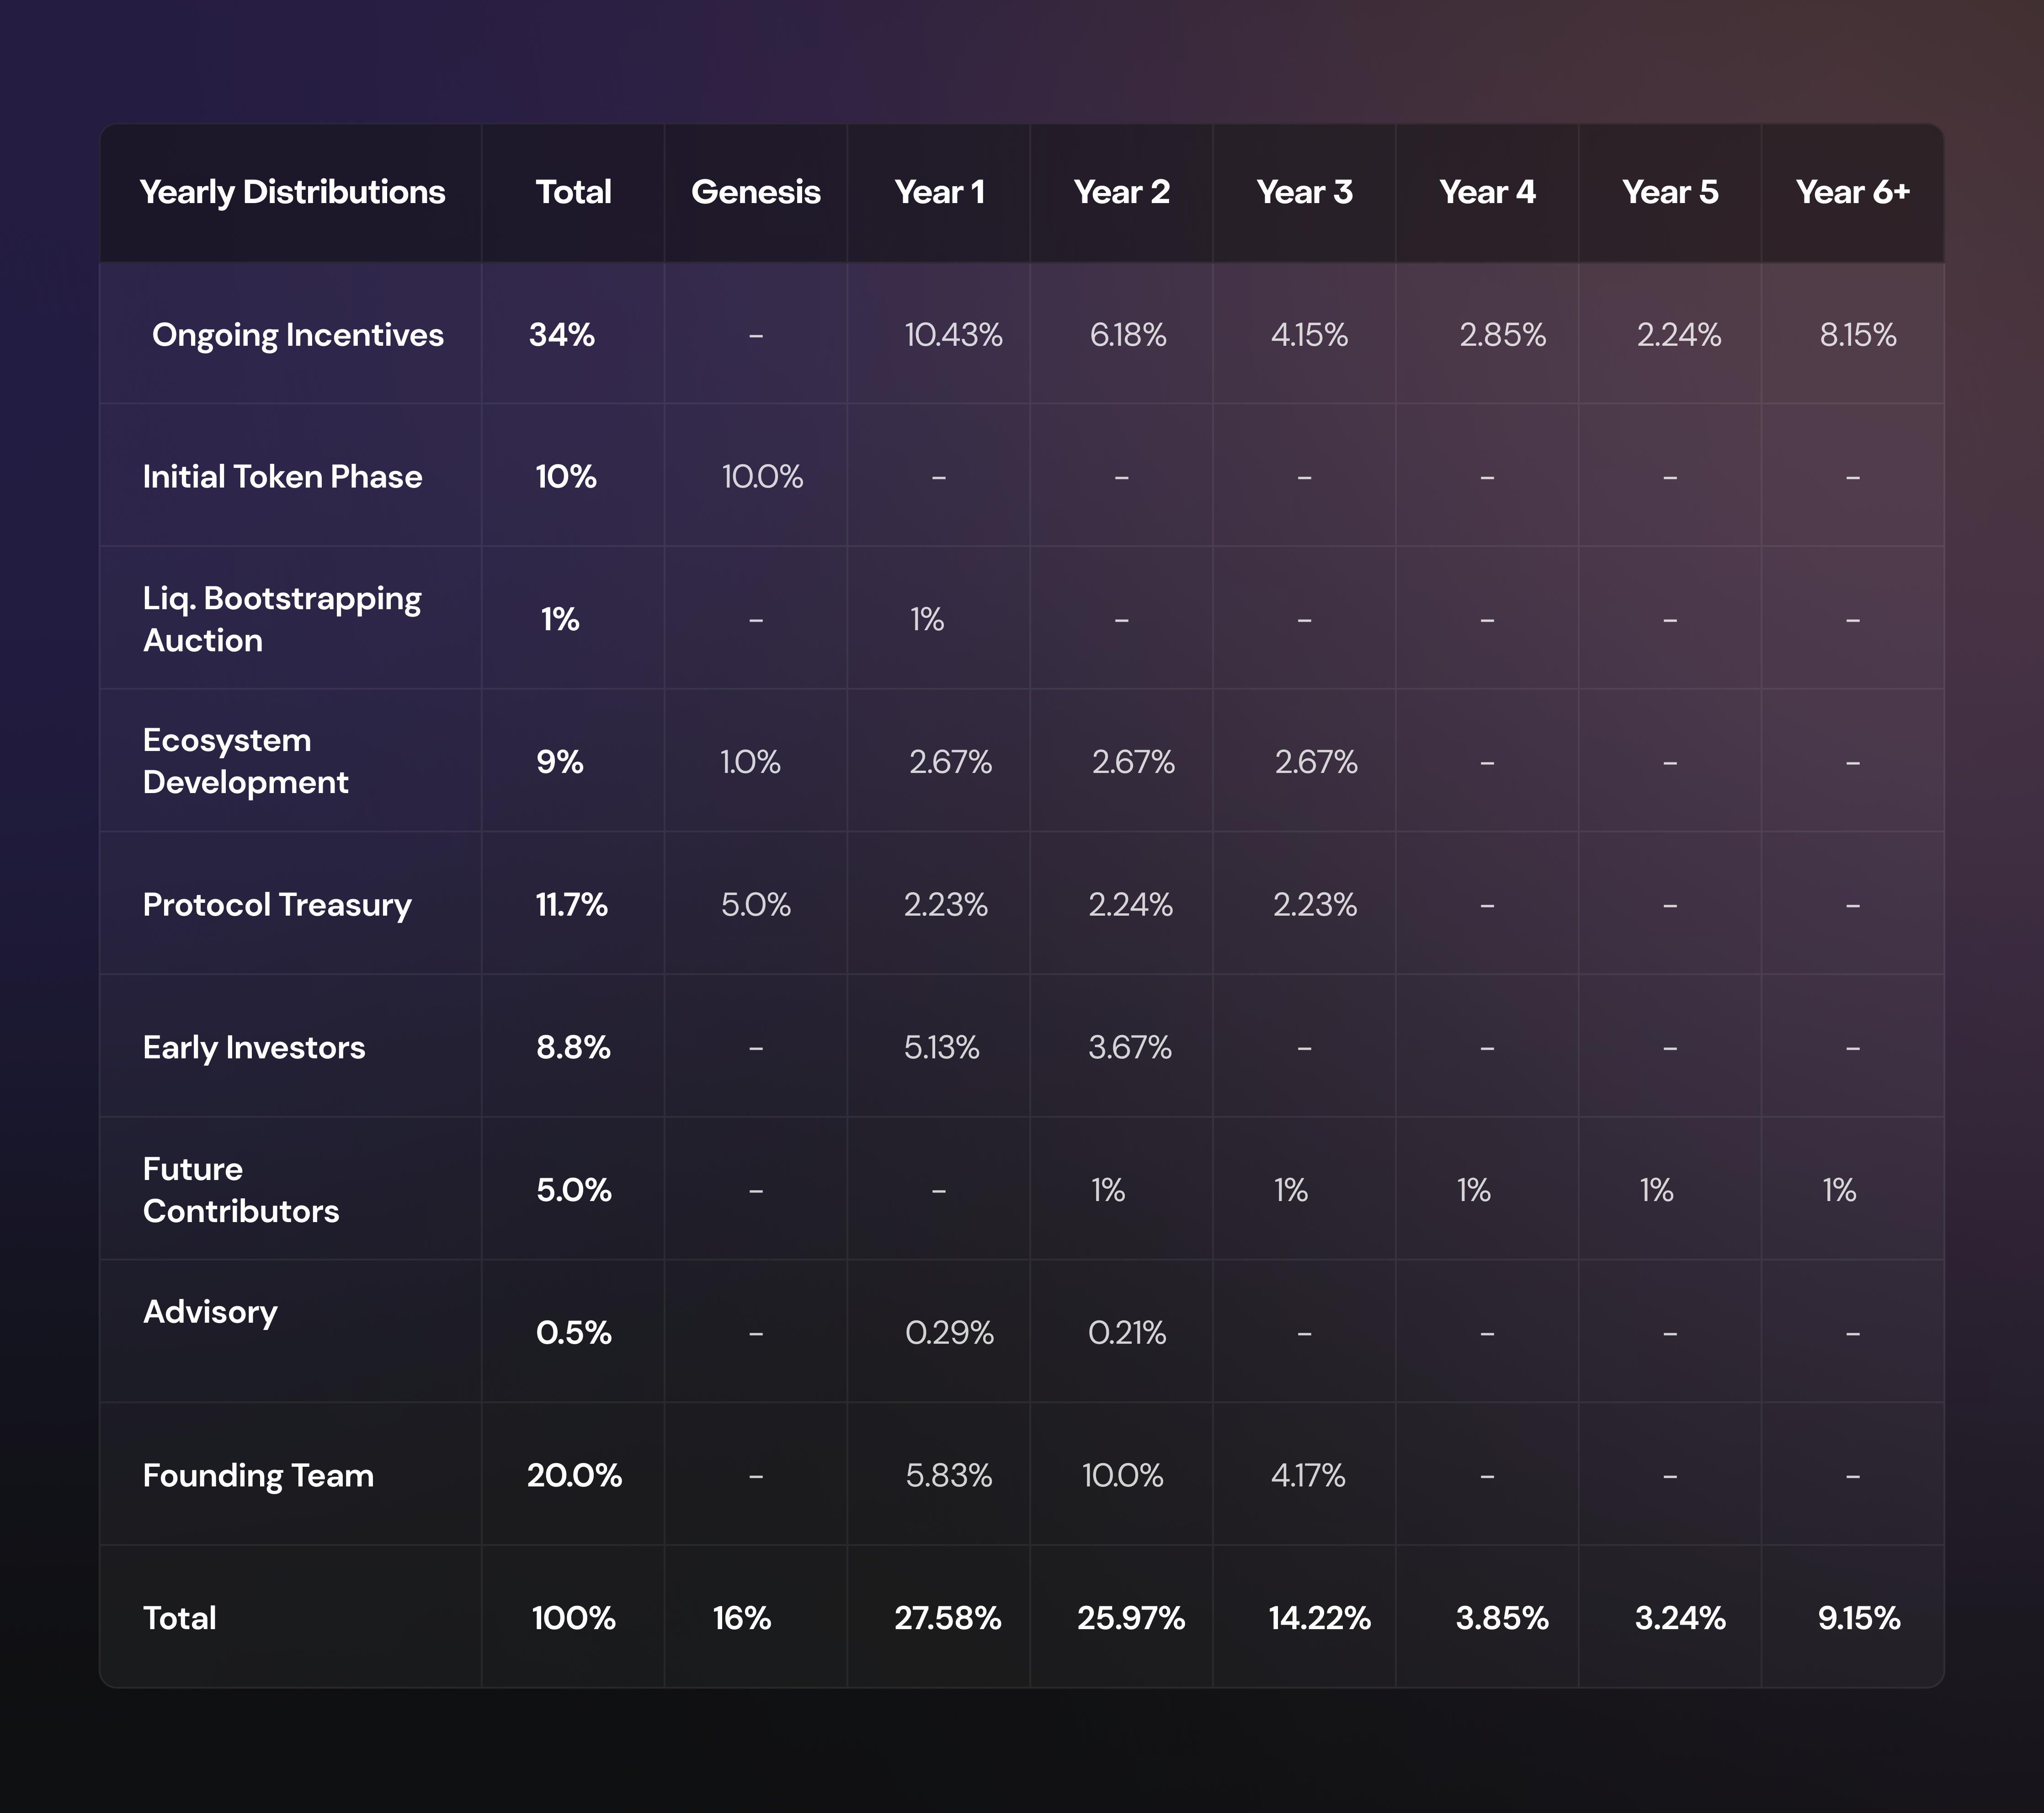The width and height of the screenshot is (2044, 1813).
Task: Select the Liq. Bootstrapping Auction label
Action: tap(282, 619)
